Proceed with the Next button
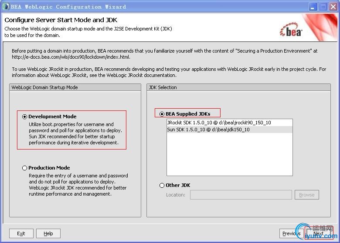This screenshot has height=243, width=340. coord(318,233)
